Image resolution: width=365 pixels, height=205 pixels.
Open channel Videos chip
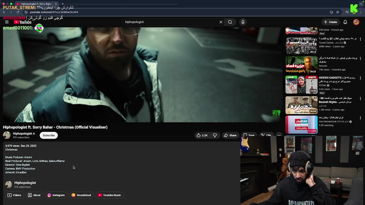14,195
